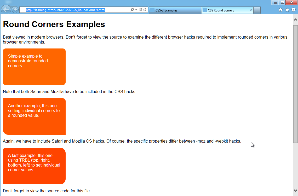Click the 'Round Corners Examples' heading
Image resolution: width=298 pixels, height=196 pixels.
point(54,24)
